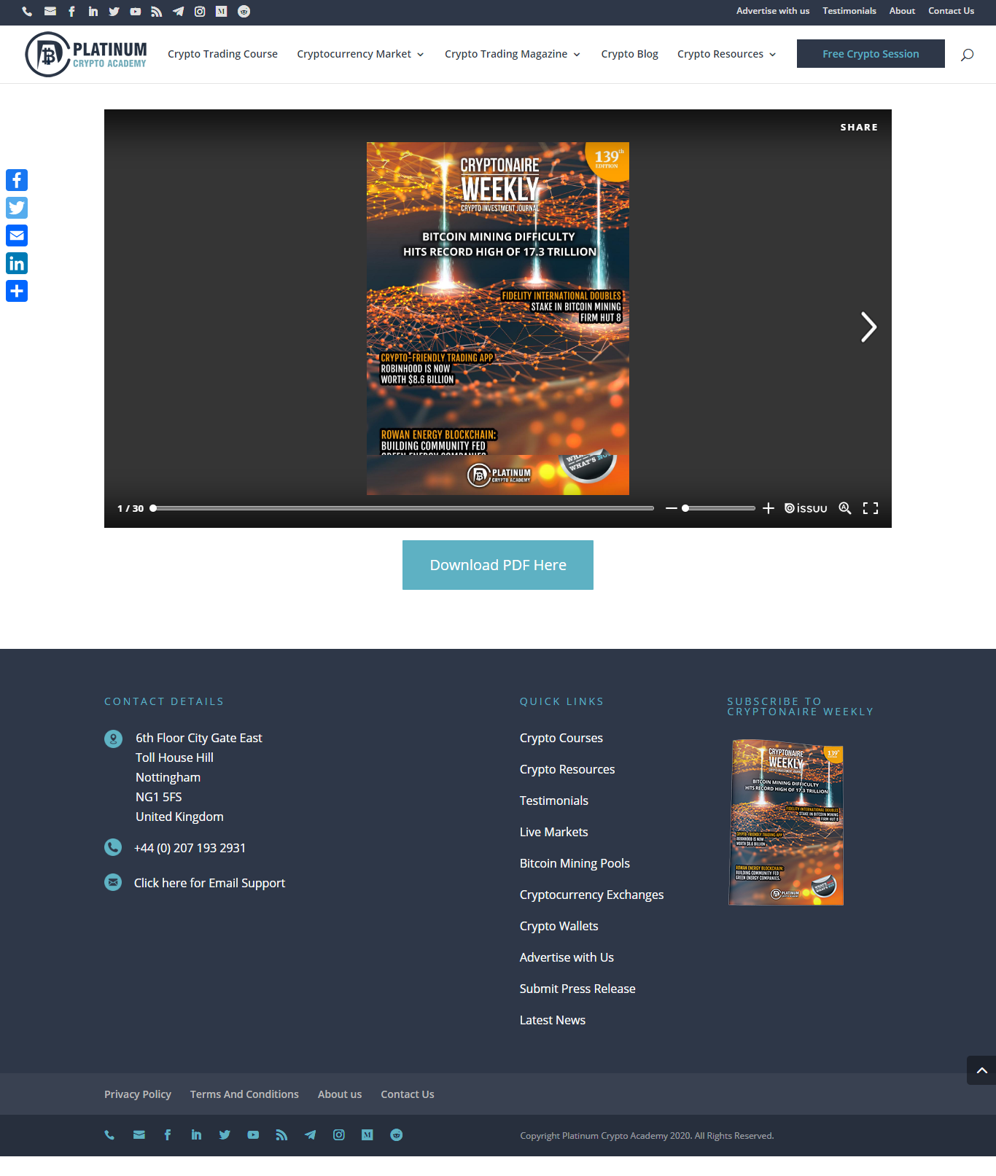This screenshot has width=996, height=1176.
Task: Click Download PDF Here button
Action: (498, 565)
